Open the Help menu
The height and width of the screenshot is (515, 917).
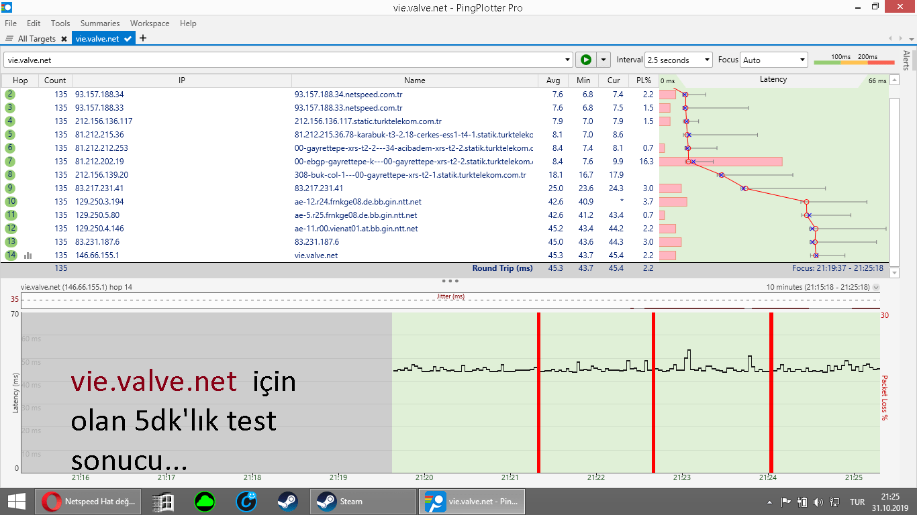click(x=188, y=23)
